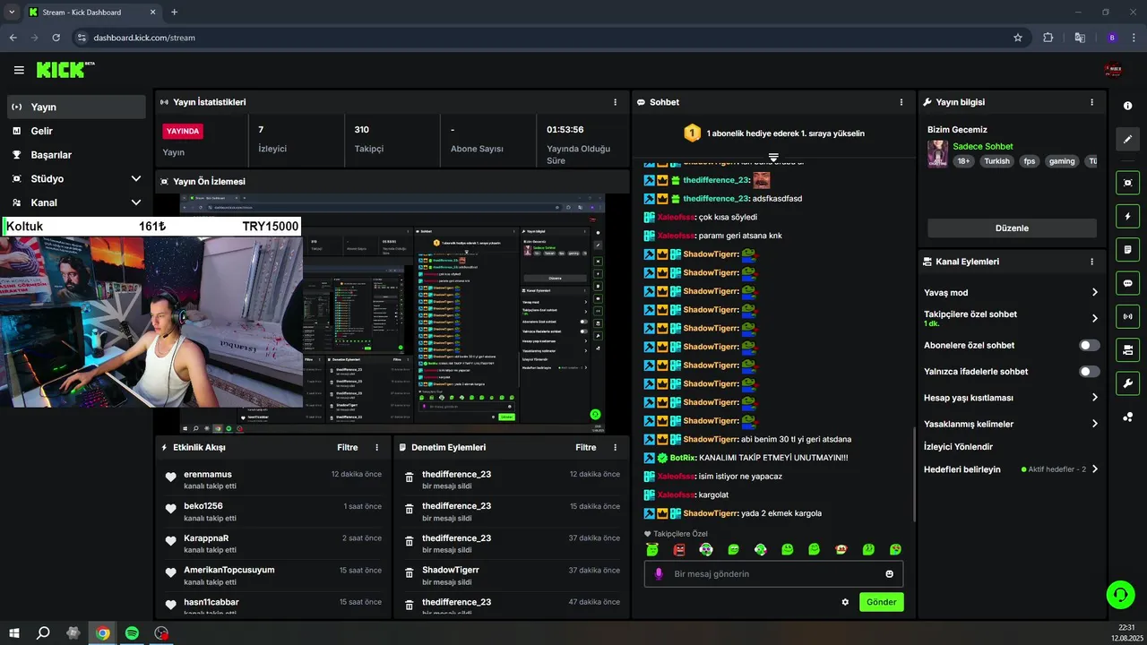Toggle Abonelere özel sohbet switch
The width and height of the screenshot is (1147, 645).
1089,345
